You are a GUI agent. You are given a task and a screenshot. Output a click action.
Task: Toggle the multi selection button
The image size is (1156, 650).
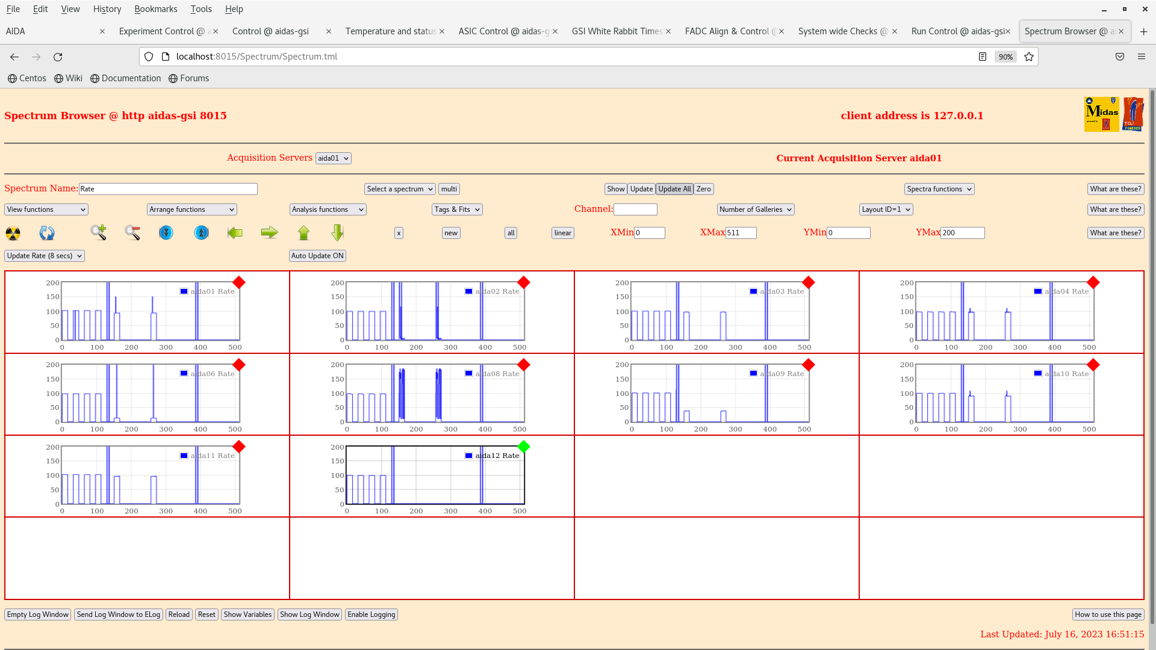tap(449, 189)
